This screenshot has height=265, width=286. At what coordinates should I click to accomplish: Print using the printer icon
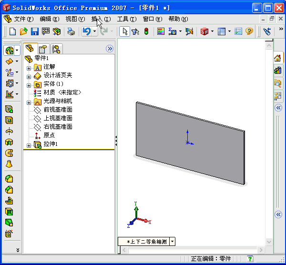click(71, 31)
